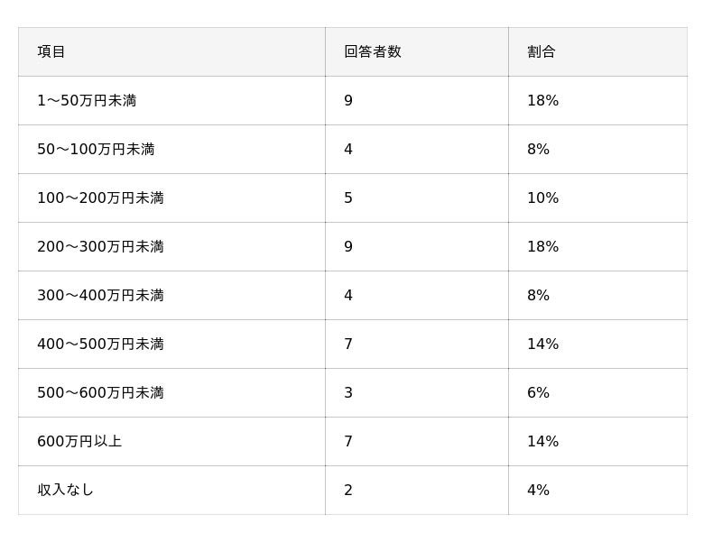Image resolution: width=722 pixels, height=542 pixels.
Task: Select respondent count 2 in 収入なし row
Action: (x=348, y=491)
